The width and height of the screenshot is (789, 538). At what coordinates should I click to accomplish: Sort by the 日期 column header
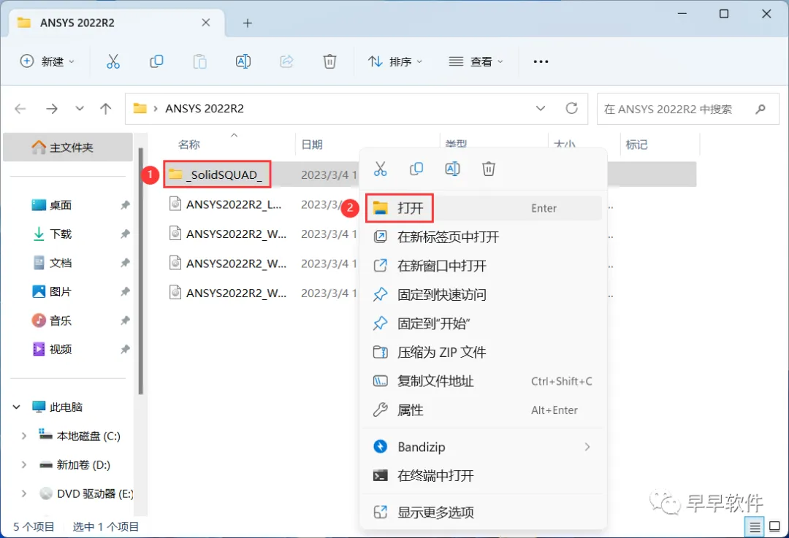pos(312,145)
